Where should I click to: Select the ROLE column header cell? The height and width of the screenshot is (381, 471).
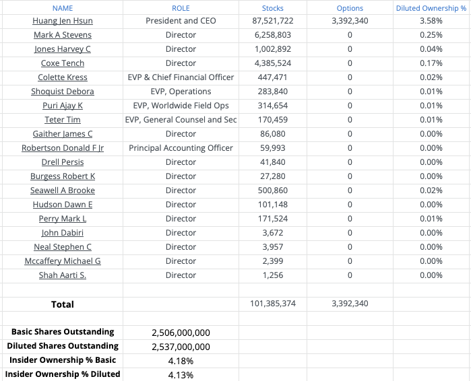click(181, 8)
